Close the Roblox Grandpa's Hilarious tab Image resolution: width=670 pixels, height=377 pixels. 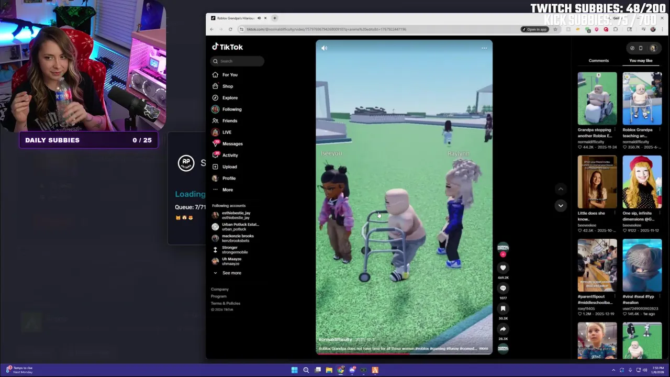265,18
